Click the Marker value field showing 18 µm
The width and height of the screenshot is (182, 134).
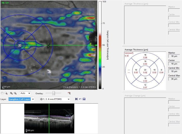click(x=174, y=56)
